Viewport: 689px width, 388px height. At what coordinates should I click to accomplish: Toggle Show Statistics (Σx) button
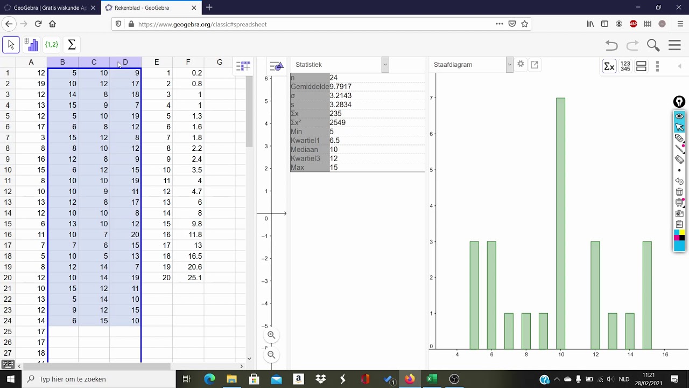609,66
